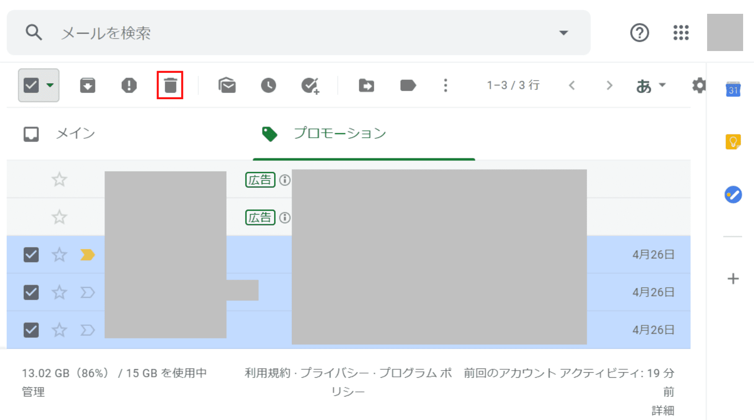Viewport: 754px width, 420px height.
Task: Snooze selected emails with clock icon
Action: click(x=268, y=85)
